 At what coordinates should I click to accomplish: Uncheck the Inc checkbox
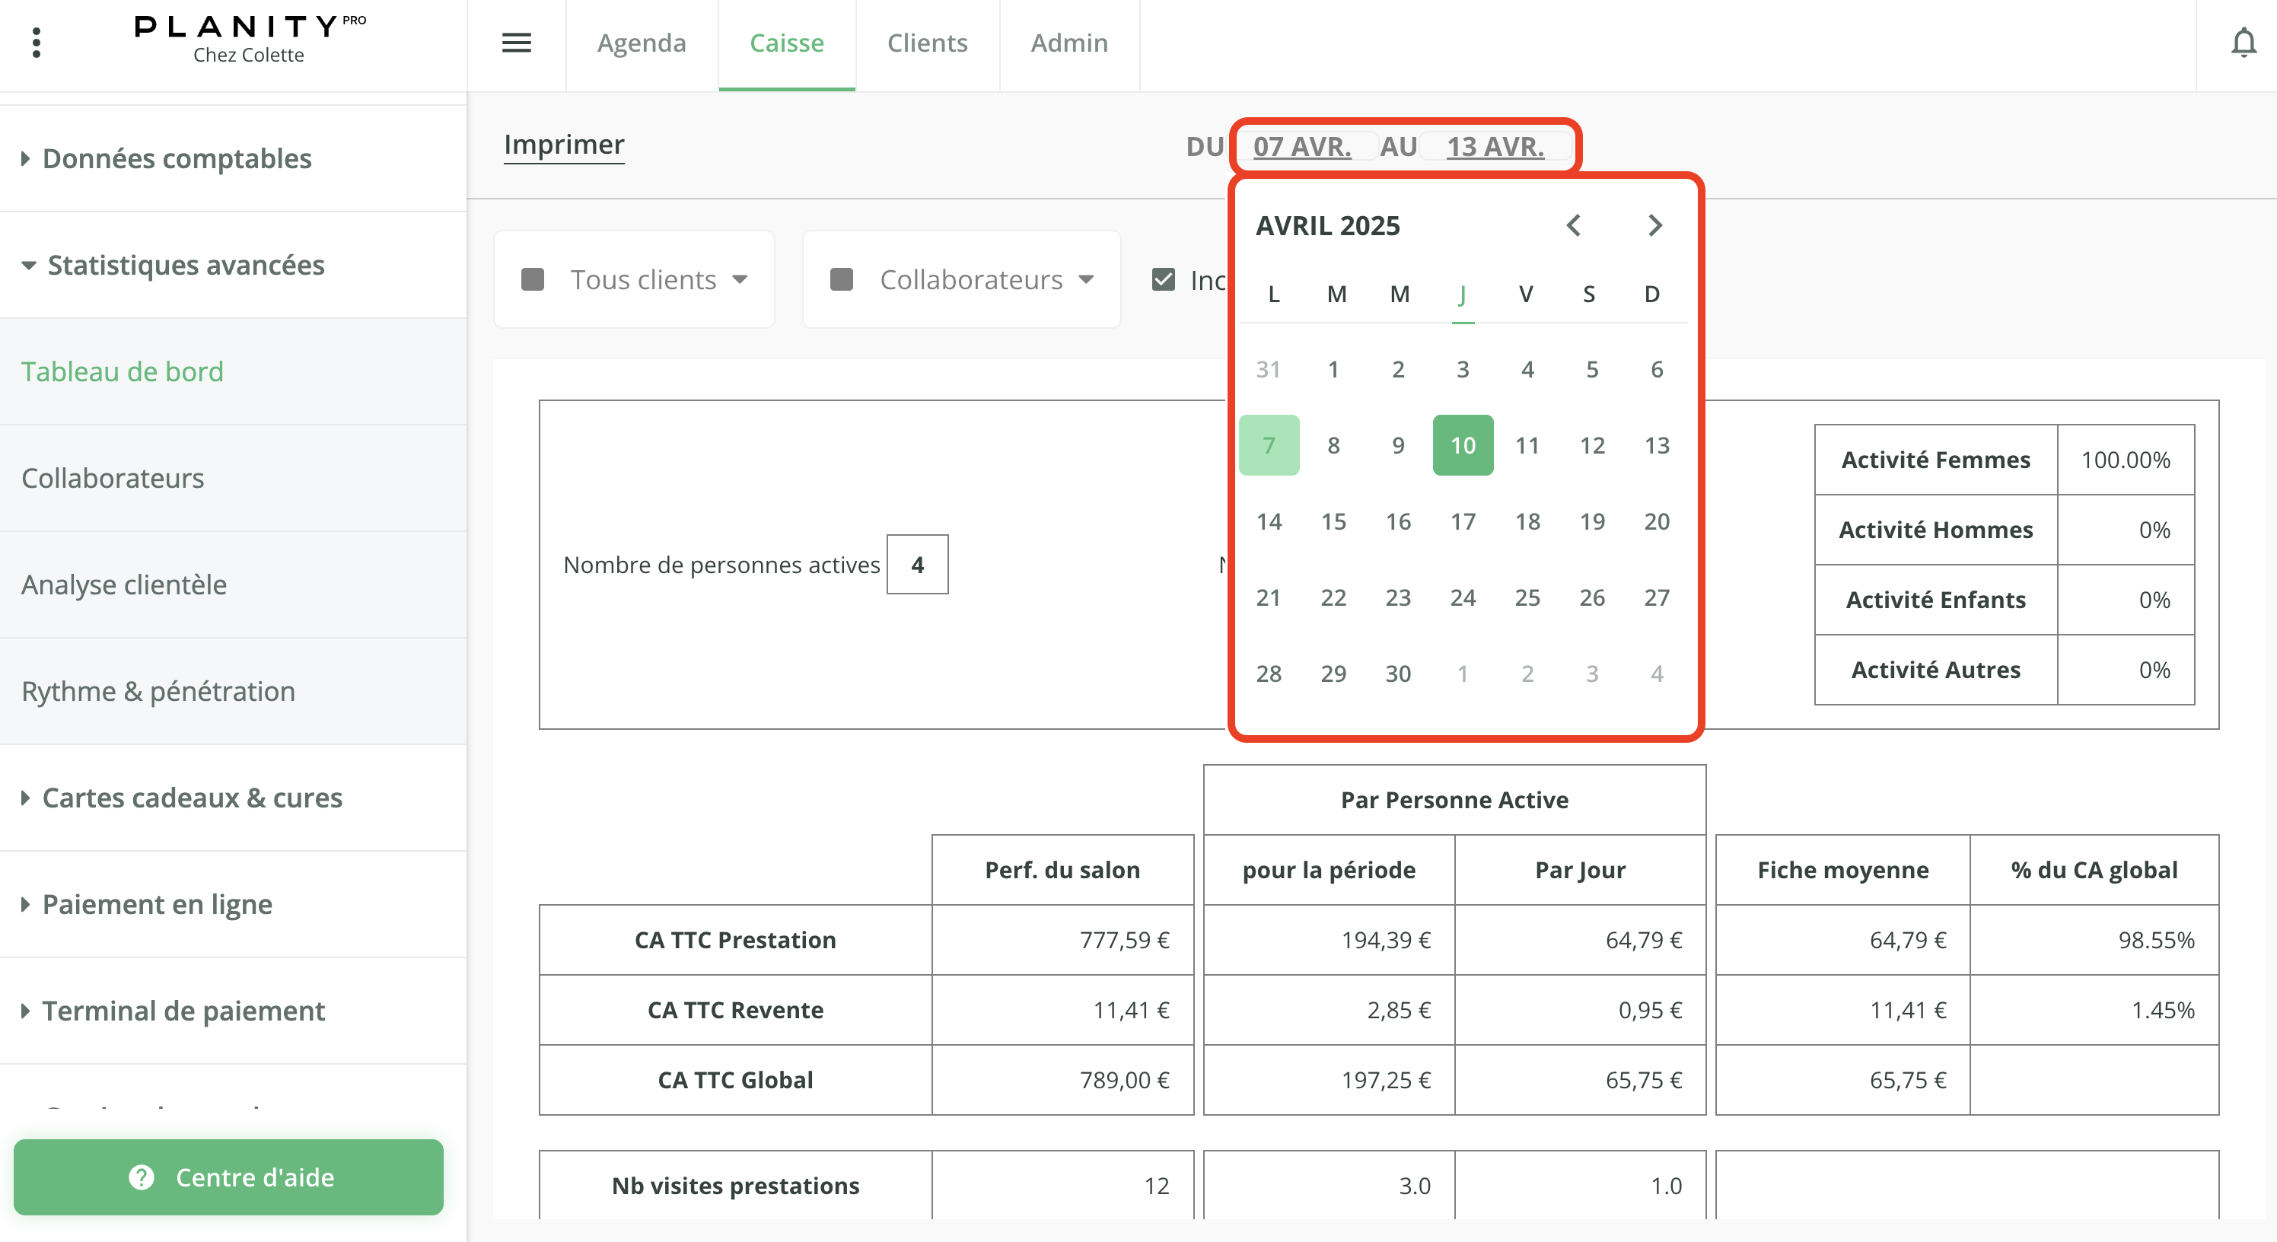[x=1164, y=279]
